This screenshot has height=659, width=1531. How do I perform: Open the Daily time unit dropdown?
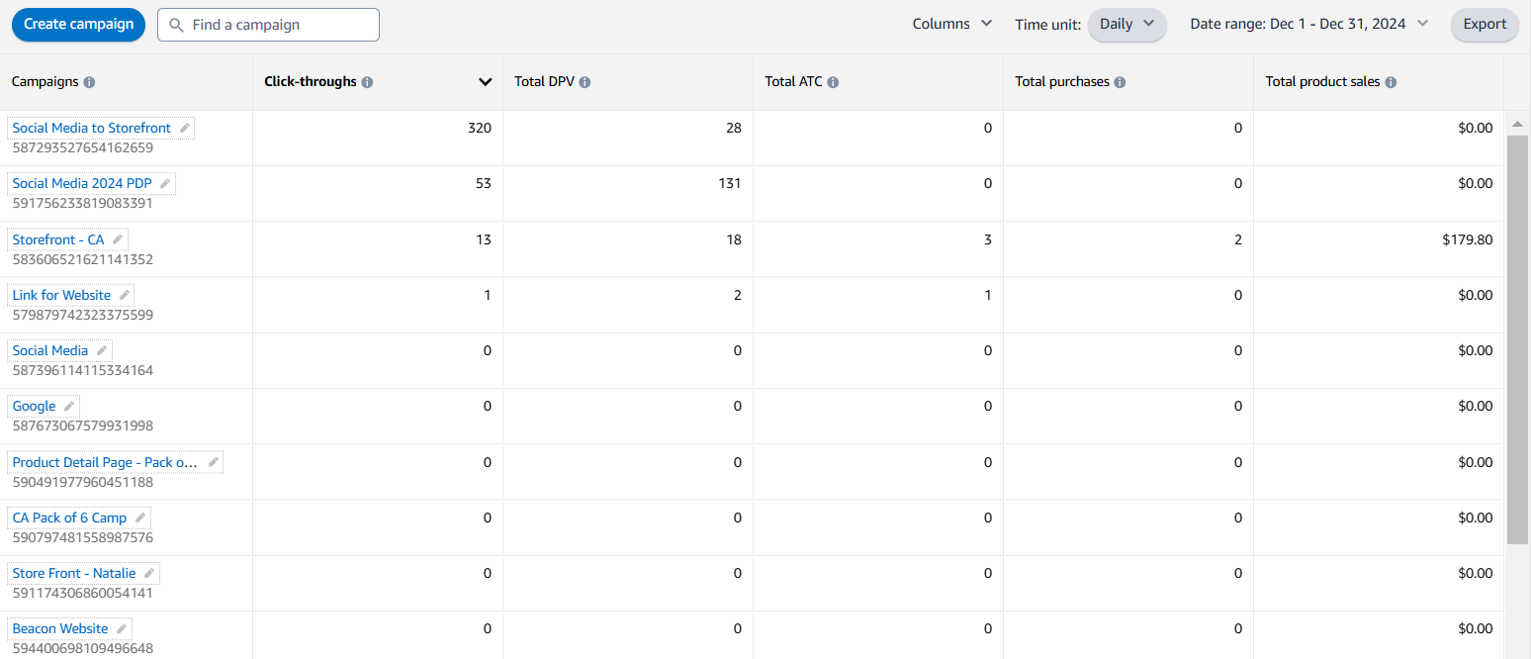pyautogui.click(x=1127, y=24)
